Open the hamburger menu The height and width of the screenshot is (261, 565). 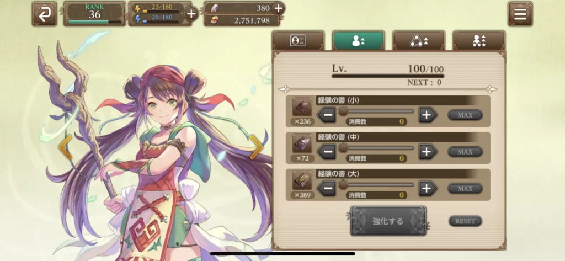click(x=520, y=14)
